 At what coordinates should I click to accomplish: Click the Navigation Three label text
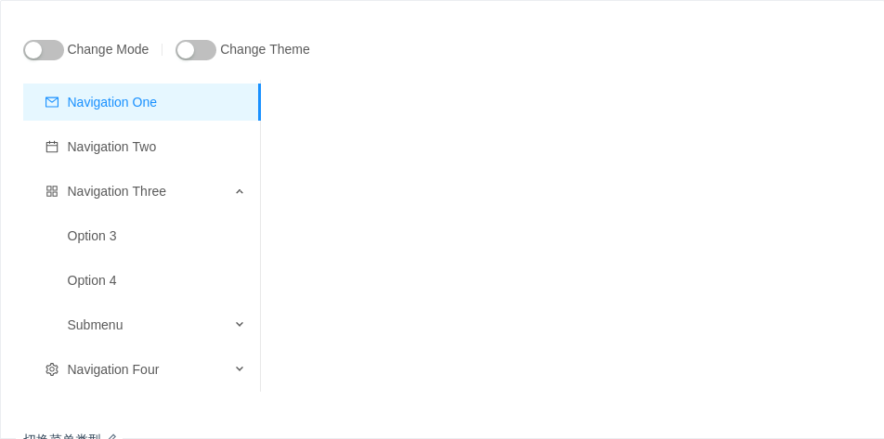pyautogui.click(x=117, y=191)
